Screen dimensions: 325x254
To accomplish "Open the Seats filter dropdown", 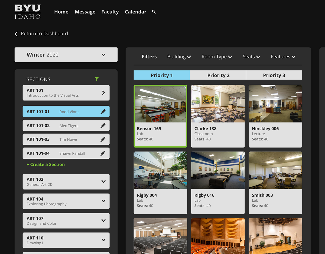I will pos(252,57).
